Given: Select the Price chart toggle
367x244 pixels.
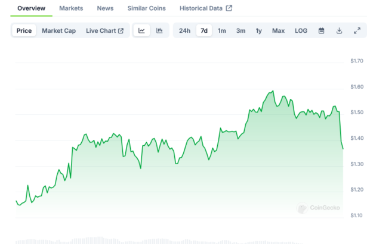Looking at the screenshot, I should pos(24,30).
